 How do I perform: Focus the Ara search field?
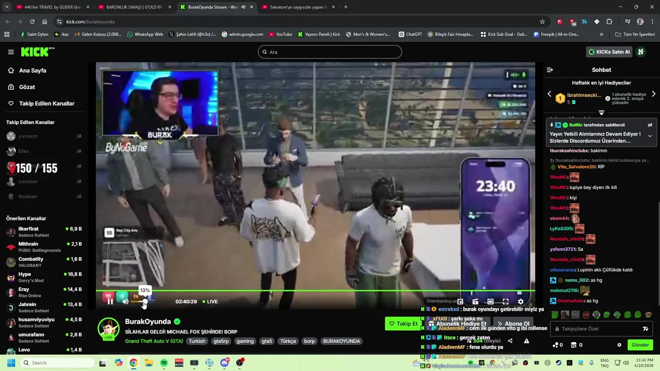tap(330, 52)
